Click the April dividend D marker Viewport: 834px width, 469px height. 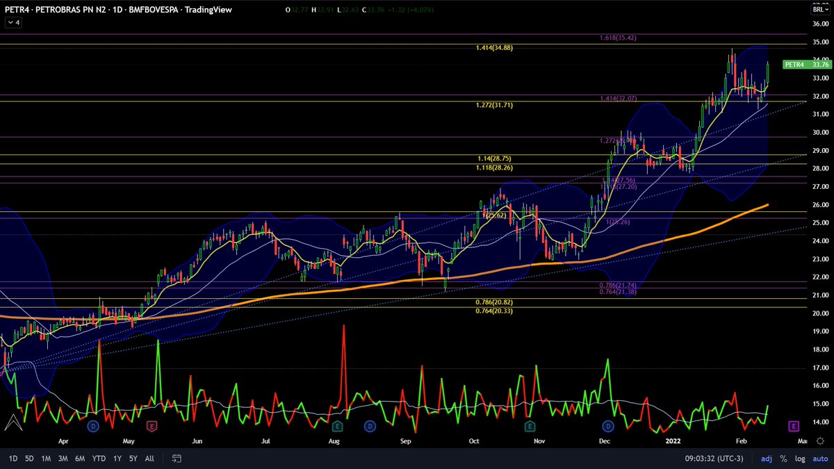point(93,425)
